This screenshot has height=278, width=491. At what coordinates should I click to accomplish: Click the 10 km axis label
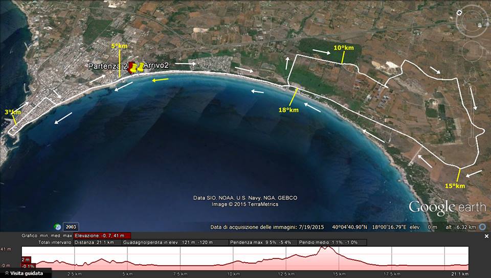[x=233, y=274]
